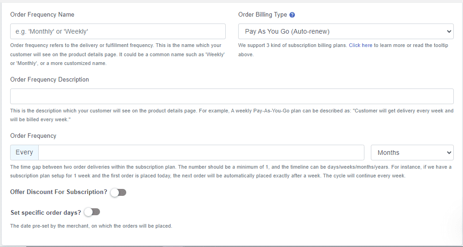Click into the Order Frequency Description field
Screen dimensions: 463x247
tap(232, 96)
